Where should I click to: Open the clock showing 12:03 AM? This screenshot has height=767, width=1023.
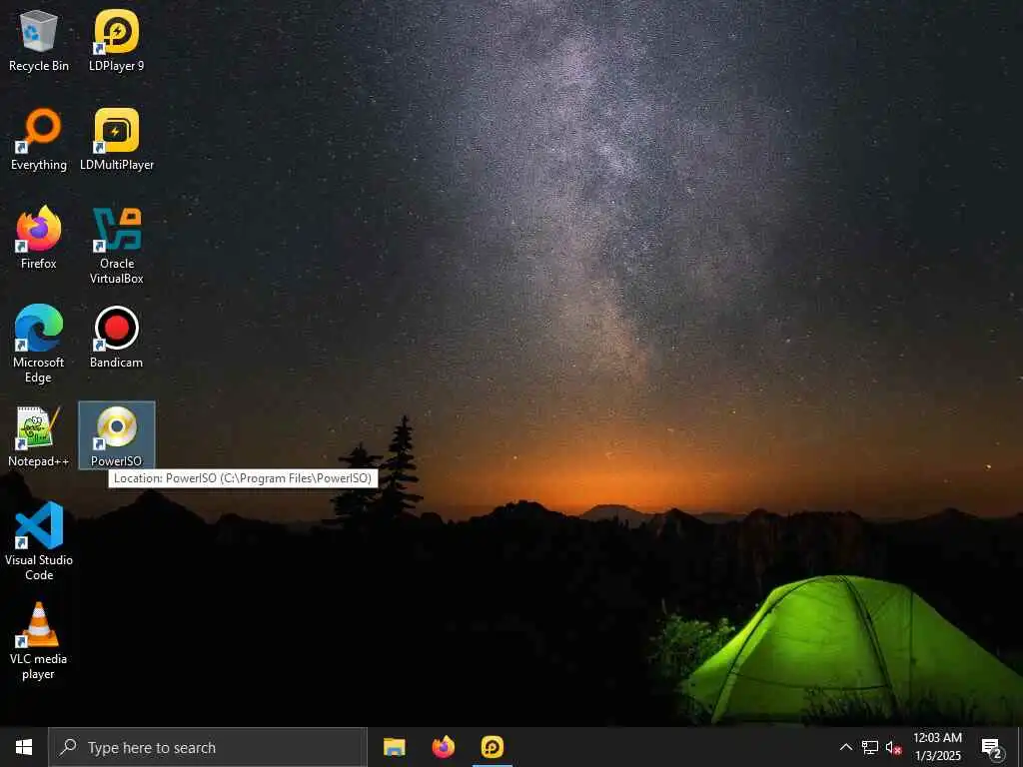[x=937, y=747]
